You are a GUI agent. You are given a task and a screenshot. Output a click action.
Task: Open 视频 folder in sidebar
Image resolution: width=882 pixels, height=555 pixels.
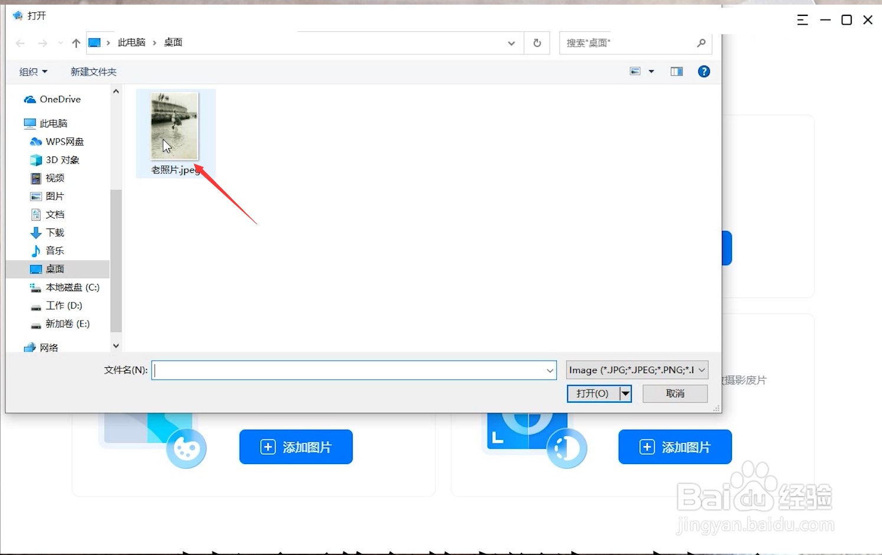point(47,178)
